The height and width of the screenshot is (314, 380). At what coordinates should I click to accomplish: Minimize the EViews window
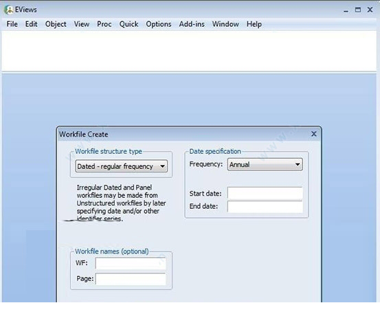coord(346,10)
